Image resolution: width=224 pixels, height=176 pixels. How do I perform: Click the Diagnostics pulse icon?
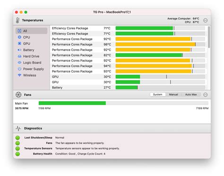pos(18,128)
